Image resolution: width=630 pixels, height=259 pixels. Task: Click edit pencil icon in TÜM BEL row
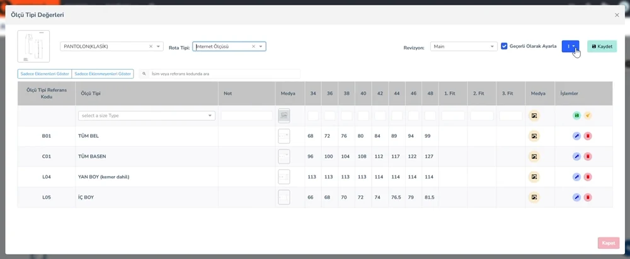(576, 136)
